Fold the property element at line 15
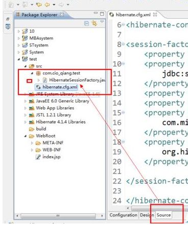The width and height of the screenshot is (188, 225). tap(123, 112)
